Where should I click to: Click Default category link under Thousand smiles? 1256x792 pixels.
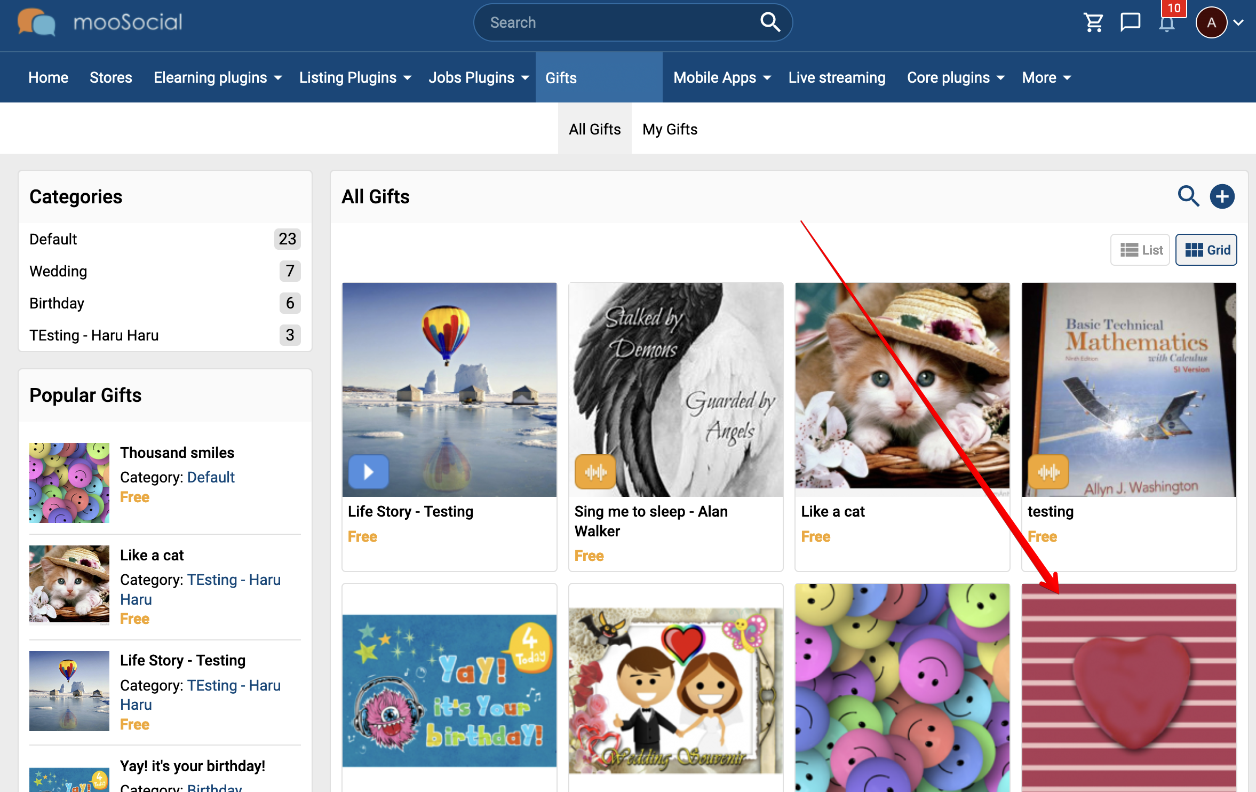[x=211, y=477]
